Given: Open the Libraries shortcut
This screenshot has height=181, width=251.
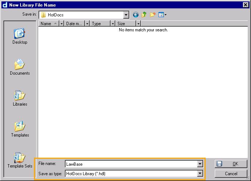Looking at the screenshot, I should pos(20,98).
